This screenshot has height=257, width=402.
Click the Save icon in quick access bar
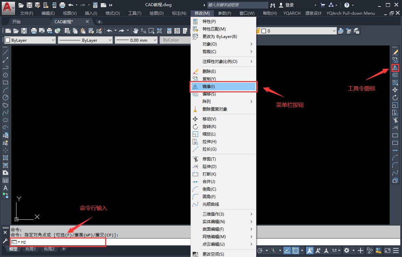[30, 5]
